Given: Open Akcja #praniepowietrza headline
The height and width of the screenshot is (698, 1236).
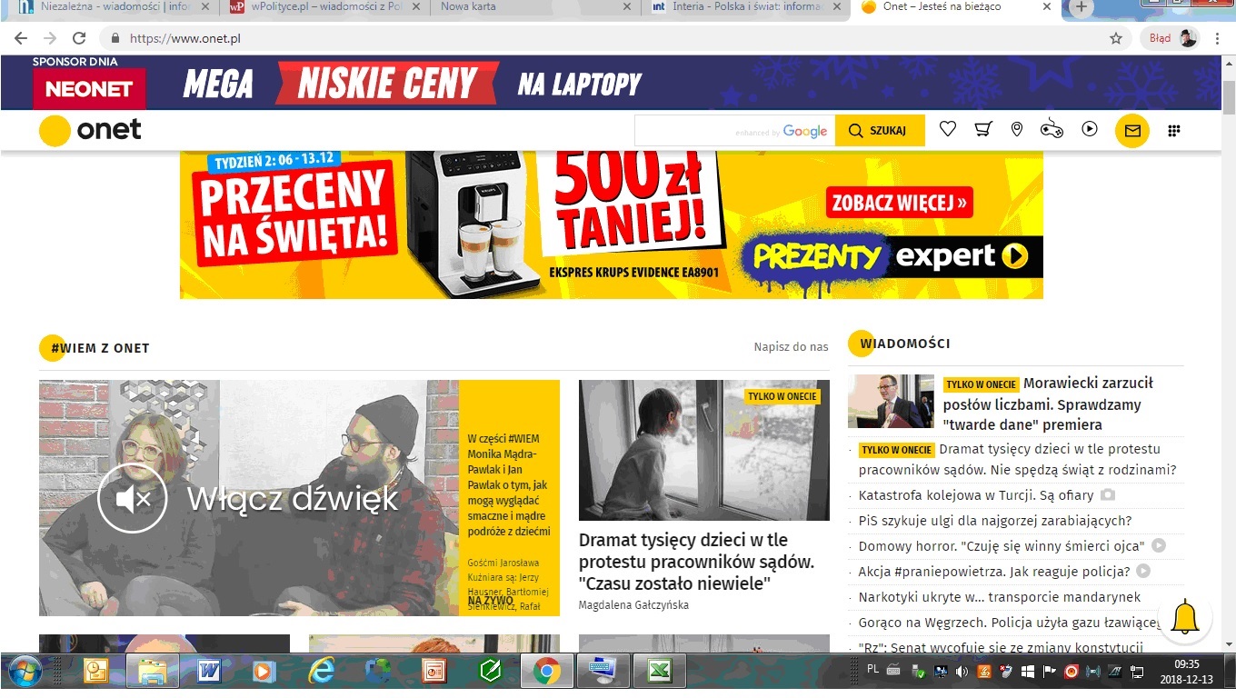Looking at the screenshot, I should (x=994, y=572).
